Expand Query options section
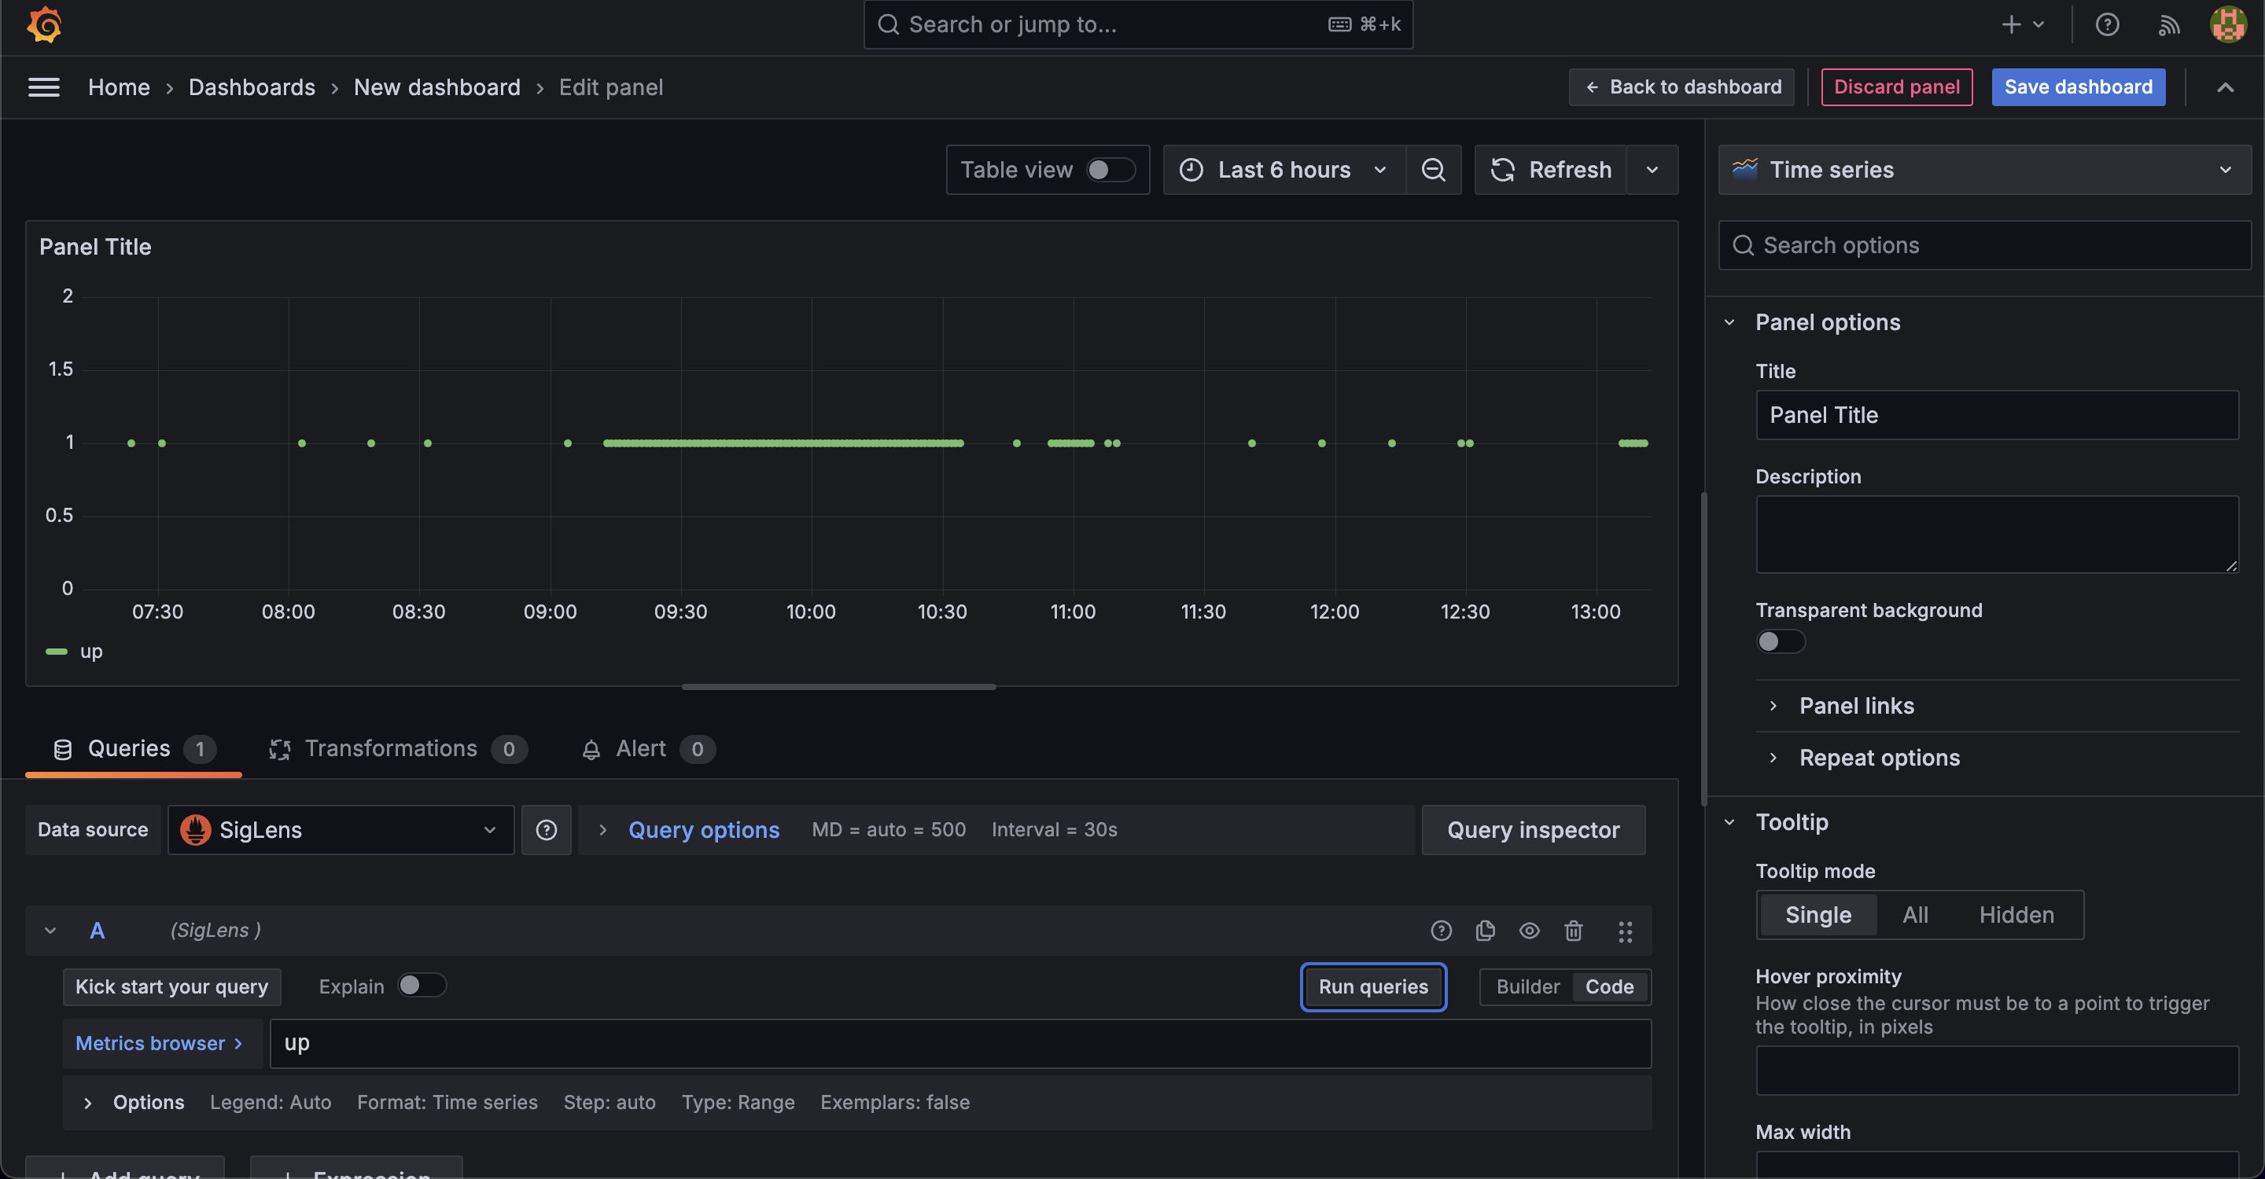This screenshot has height=1179, width=2265. 703,829
